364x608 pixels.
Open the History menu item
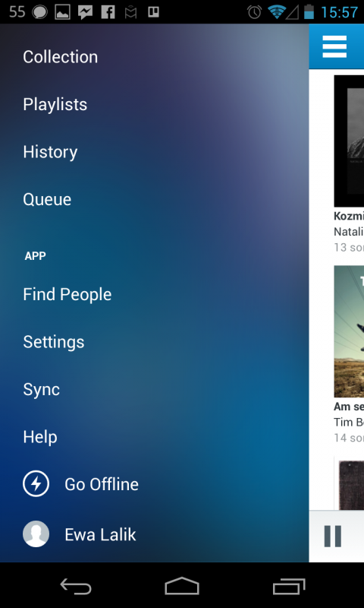click(50, 152)
